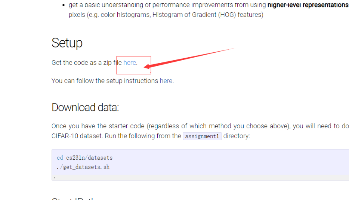Click the 'Download data:' heading
This screenshot has height=200, width=349.
click(85, 107)
